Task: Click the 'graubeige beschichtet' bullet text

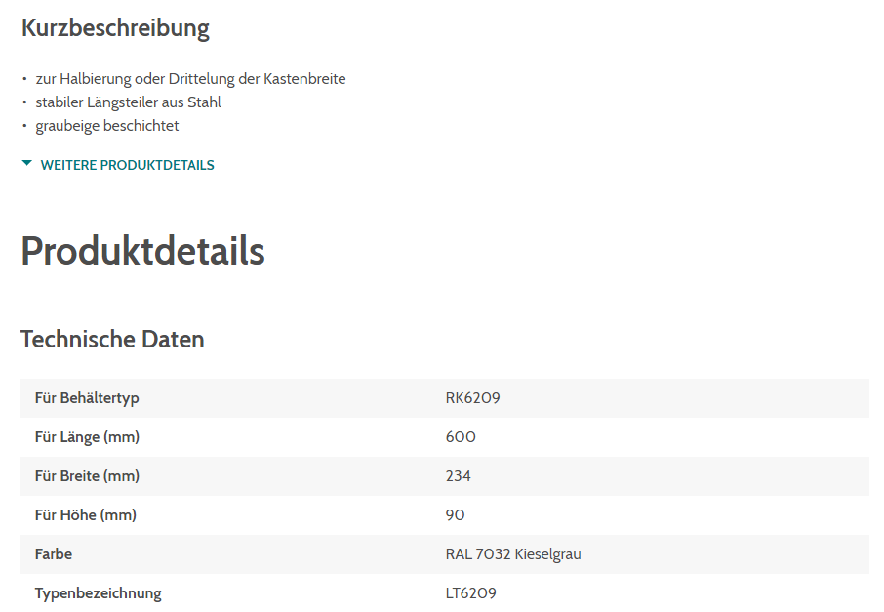Action: tap(107, 126)
